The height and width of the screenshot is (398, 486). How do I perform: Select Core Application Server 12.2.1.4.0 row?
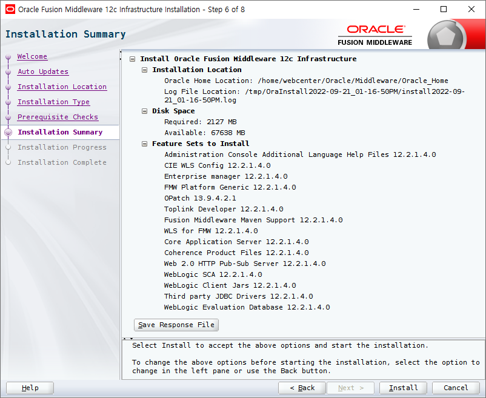click(236, 242)
